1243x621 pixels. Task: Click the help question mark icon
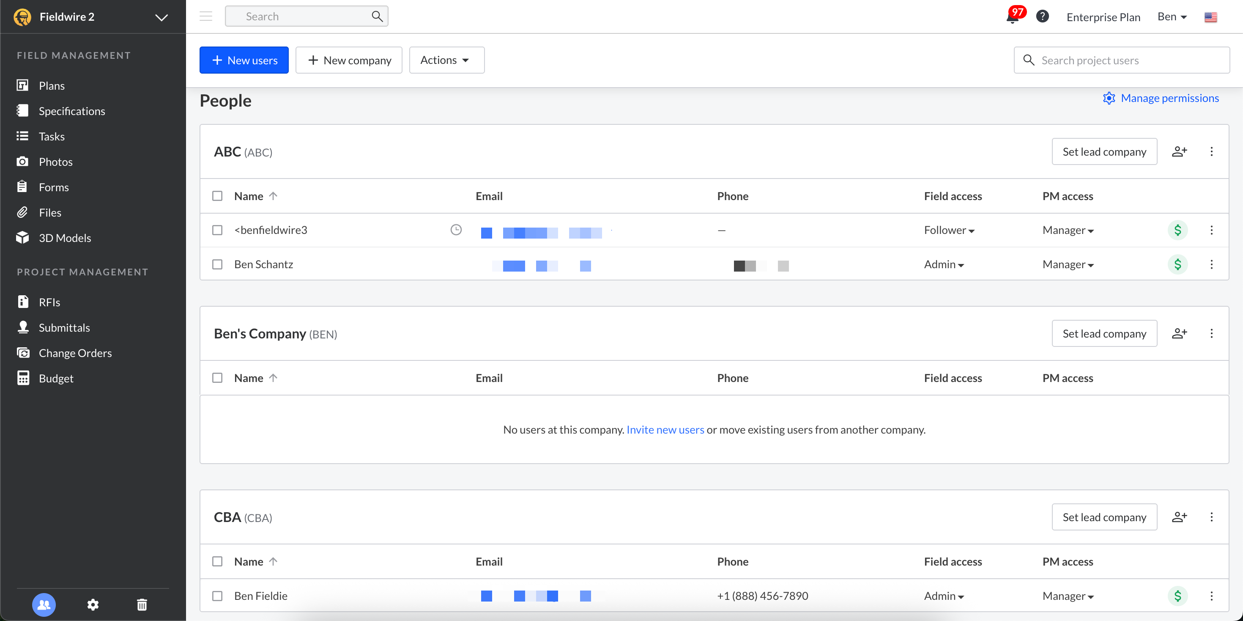coord(1042,16)
